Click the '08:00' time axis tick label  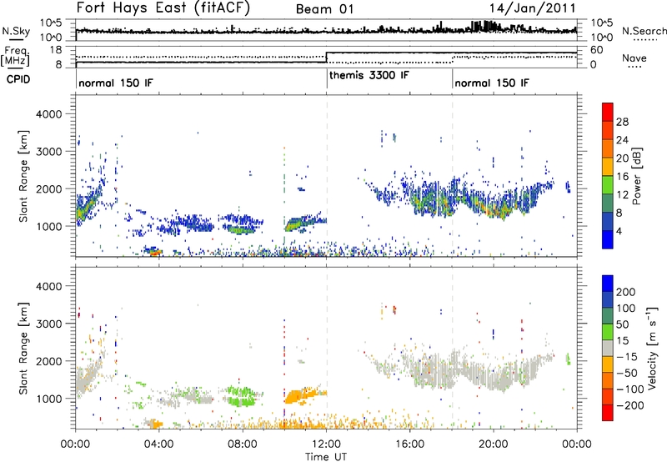click(x=243, y=444)
